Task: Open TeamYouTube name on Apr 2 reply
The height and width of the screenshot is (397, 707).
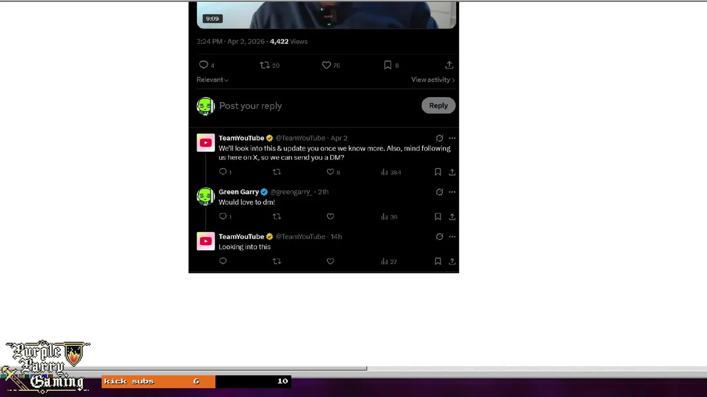Action: point(241,138)
